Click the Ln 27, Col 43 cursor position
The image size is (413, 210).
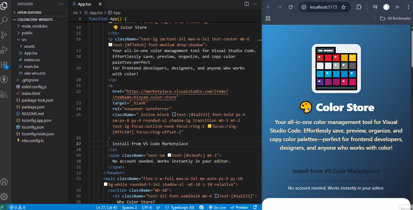click(x=107, y=207)
